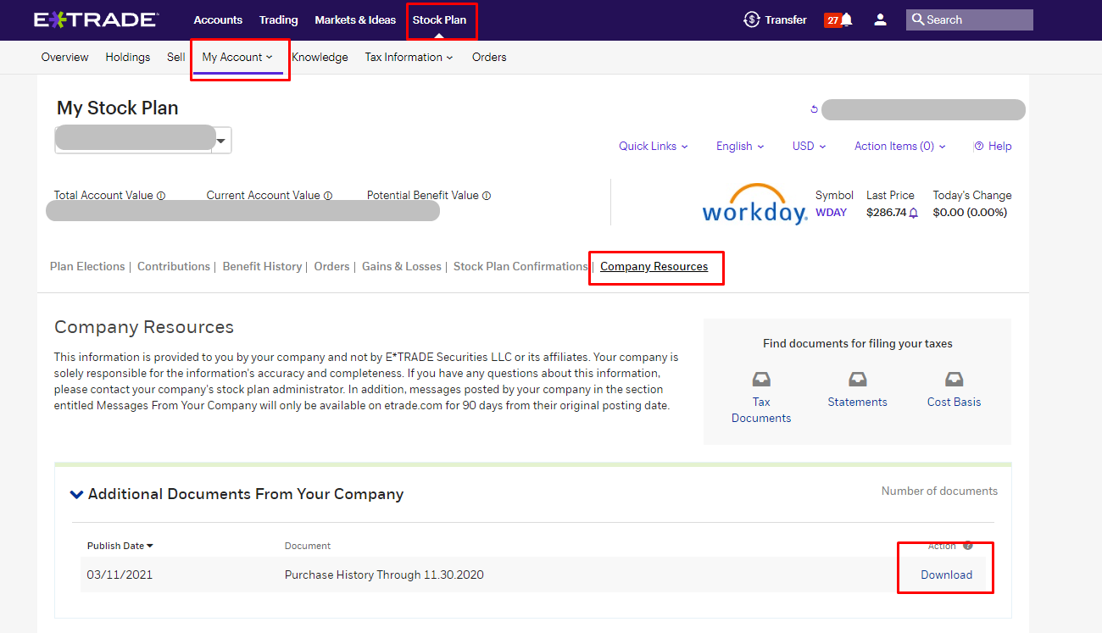Open the Statements inbox icon
This screenshot has height=633, width=1102.
click(858, 379)
